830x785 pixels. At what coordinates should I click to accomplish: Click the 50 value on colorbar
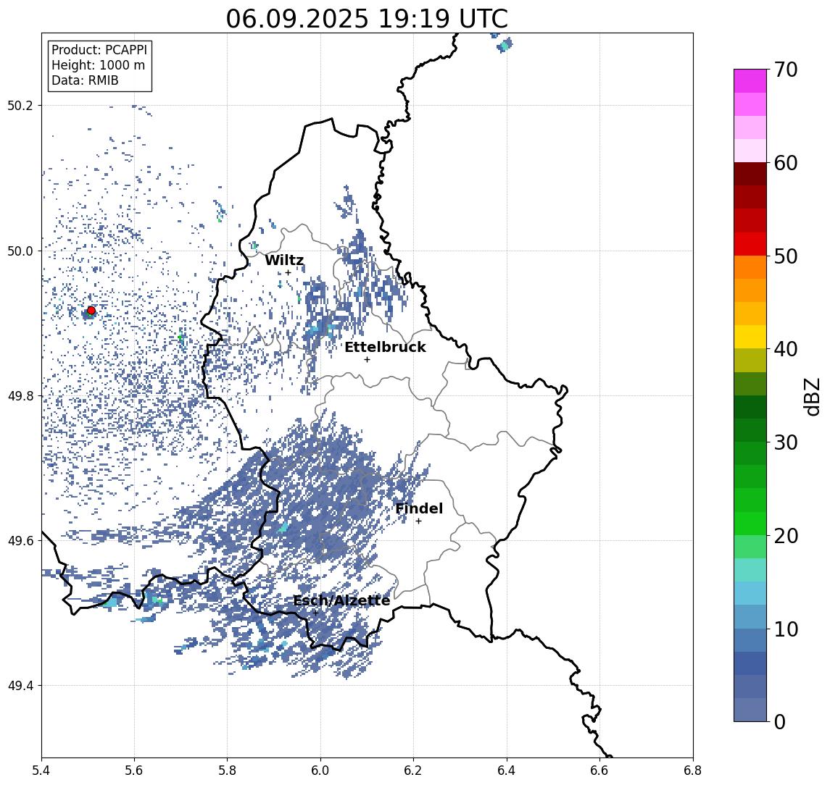point(786,256)
